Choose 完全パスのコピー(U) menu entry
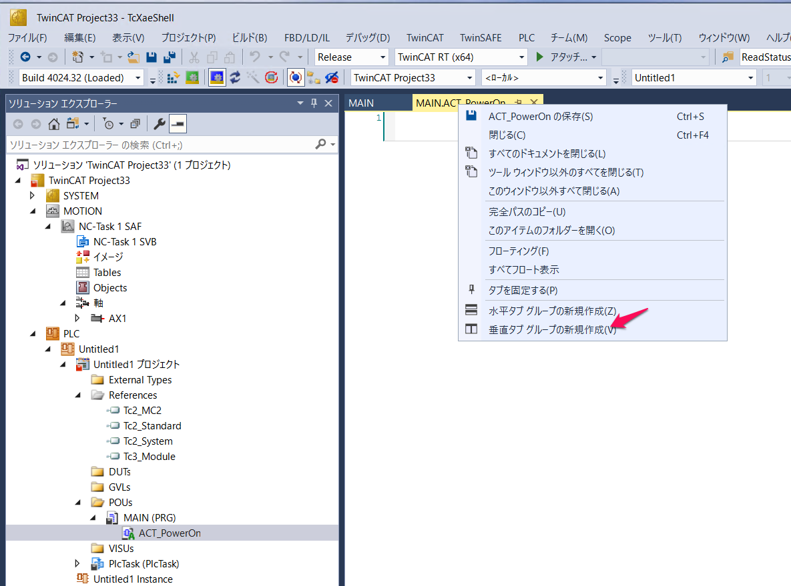The height and width of the screenshot is (586, 791). click(x=592, y=211)
